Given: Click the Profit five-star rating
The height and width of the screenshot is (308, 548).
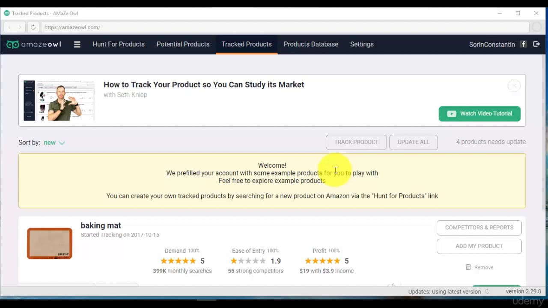Looking at the screenshot, I should (x=322, y=261).
